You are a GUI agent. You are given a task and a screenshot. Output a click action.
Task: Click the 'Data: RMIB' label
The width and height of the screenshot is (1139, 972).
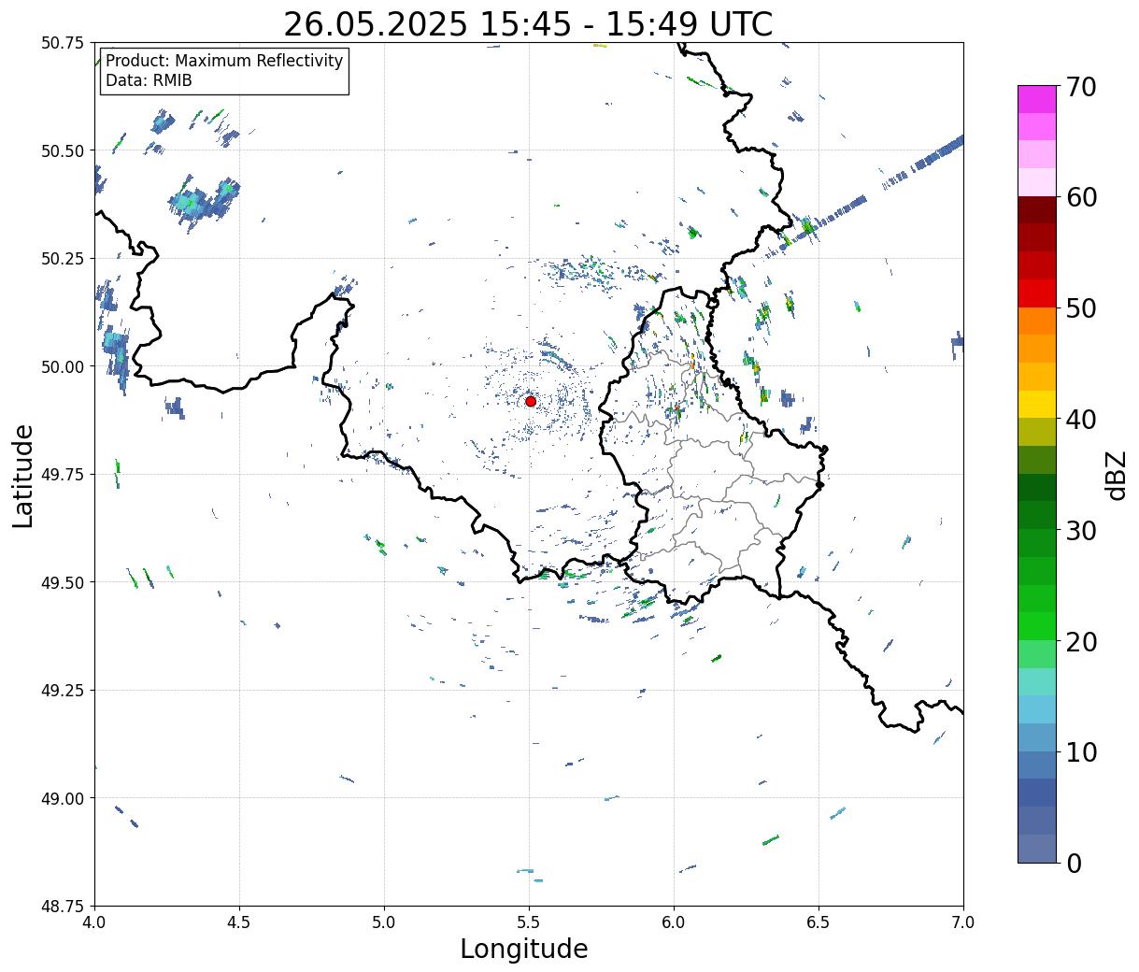(149, 80)
